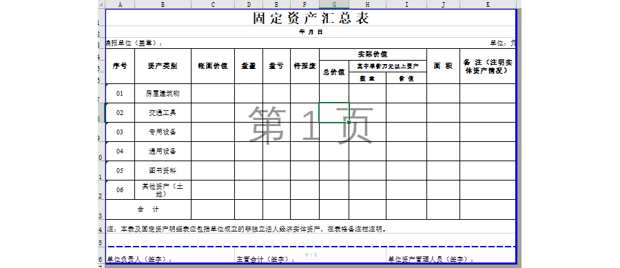Select column C header

click(213, 4)
